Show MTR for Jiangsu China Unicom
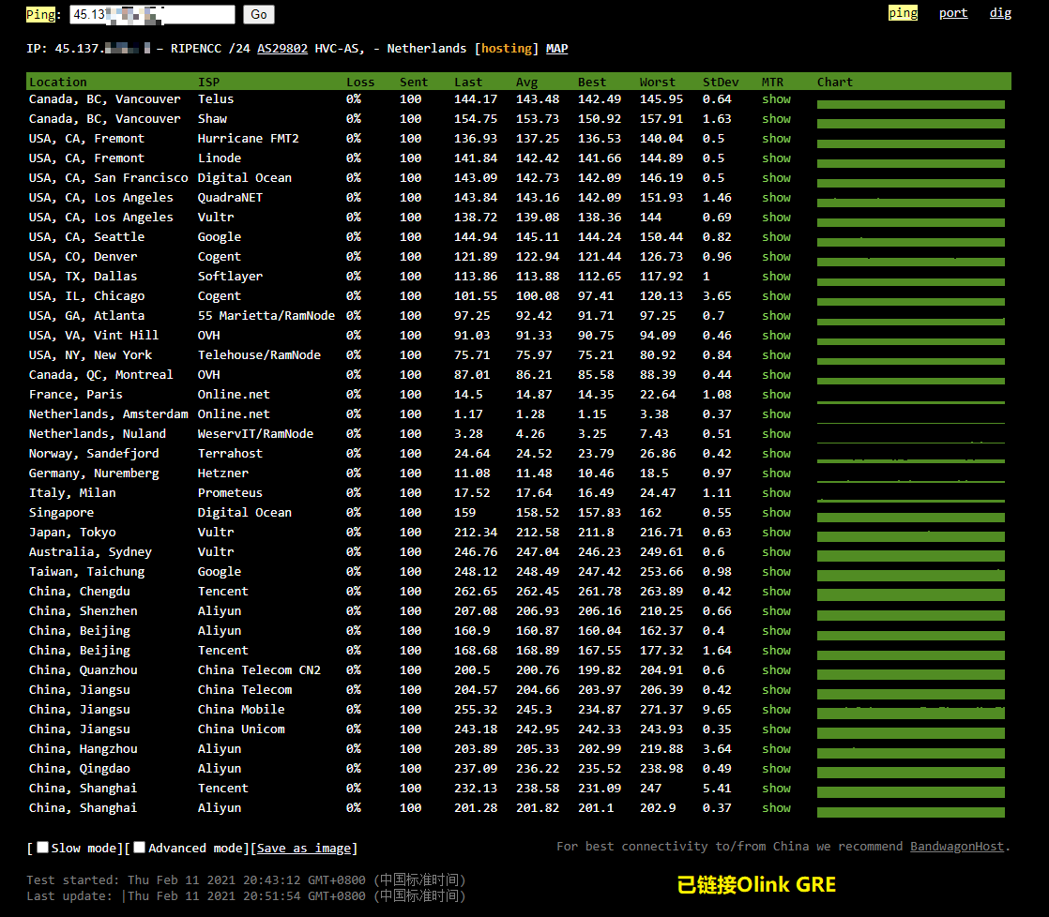The height and width of the screenshot is (917, 1049). click(x=776, y=729)
